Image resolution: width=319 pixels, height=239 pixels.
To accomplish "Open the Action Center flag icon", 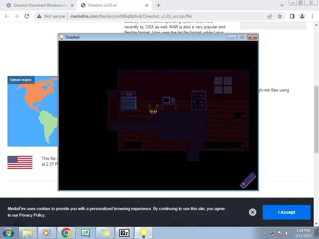I will pyautogui.click(x=280, y=233).
